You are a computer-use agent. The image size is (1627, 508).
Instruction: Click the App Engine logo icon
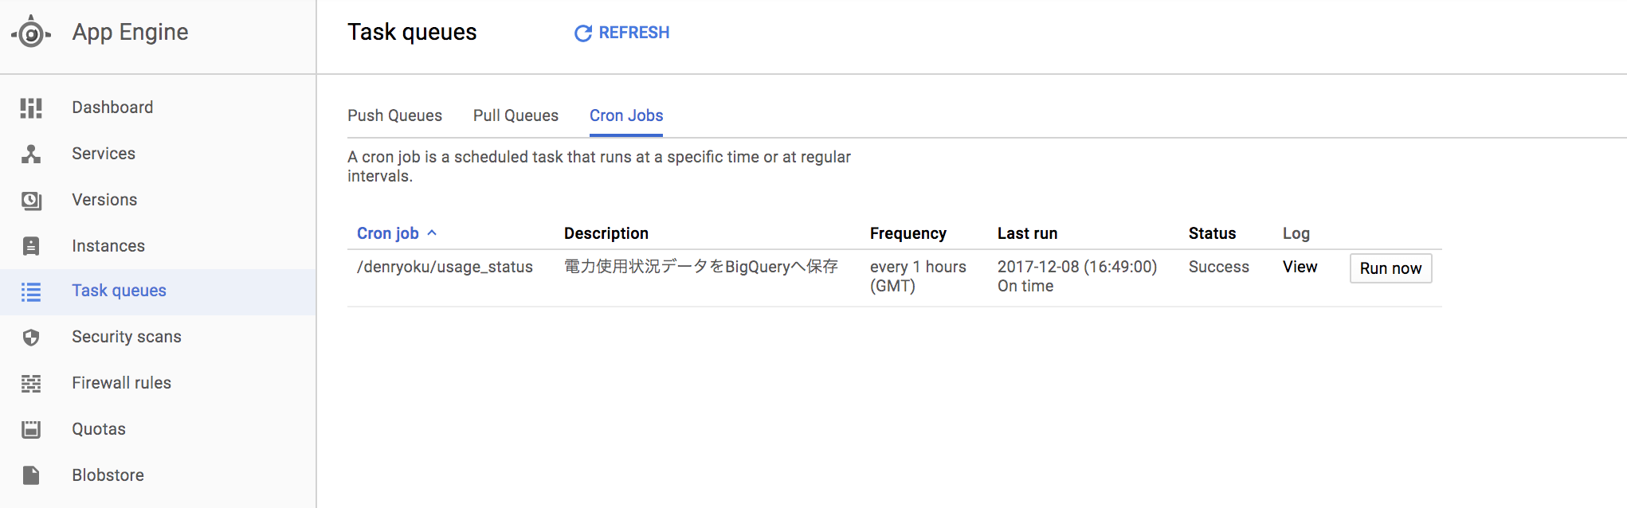pyautogui.click(x=31, y=33)
